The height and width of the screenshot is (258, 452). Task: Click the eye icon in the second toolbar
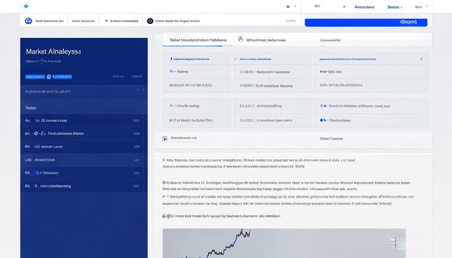(x=107, y=21)
